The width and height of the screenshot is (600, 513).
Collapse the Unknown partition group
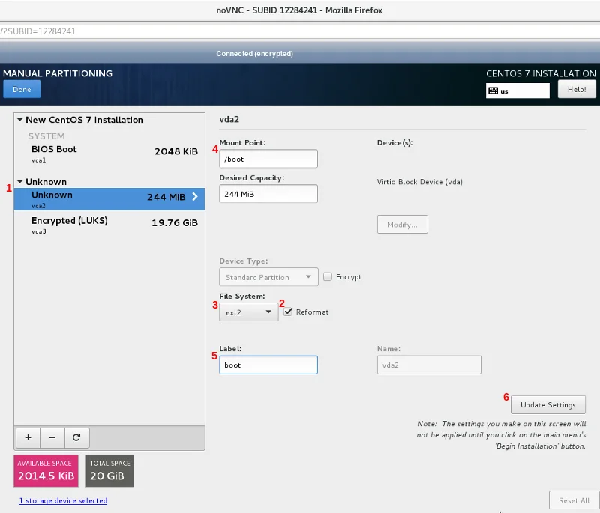(x=19, y=182)
